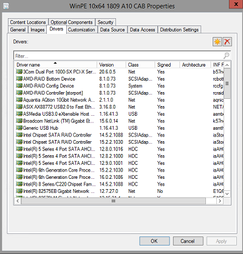Click version 3.16.8.0 cell

pos(108,107)
